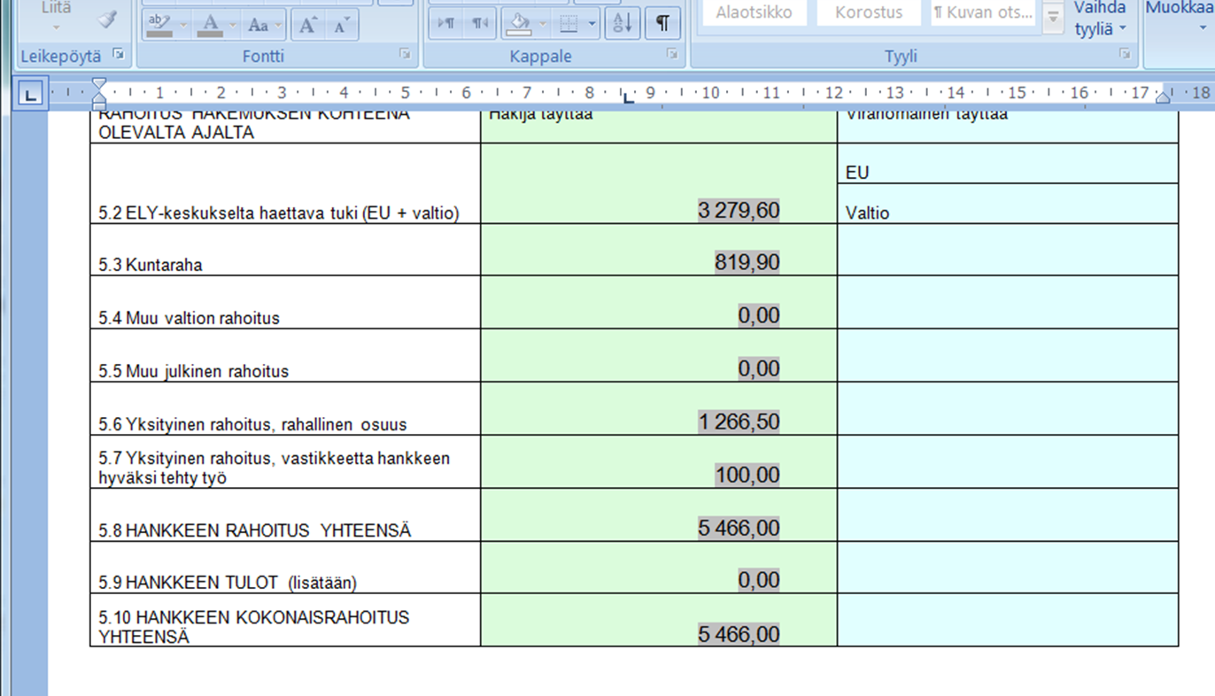The image size is (1215, 696).
Task: Click the Kuntaraha amount field 819,90
Action: (747, 262)
